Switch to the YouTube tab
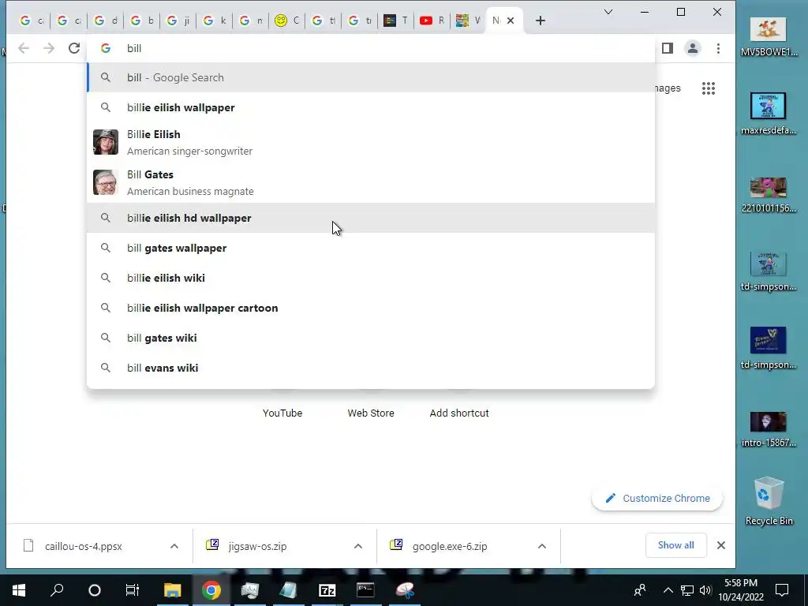 pos(432,21)
